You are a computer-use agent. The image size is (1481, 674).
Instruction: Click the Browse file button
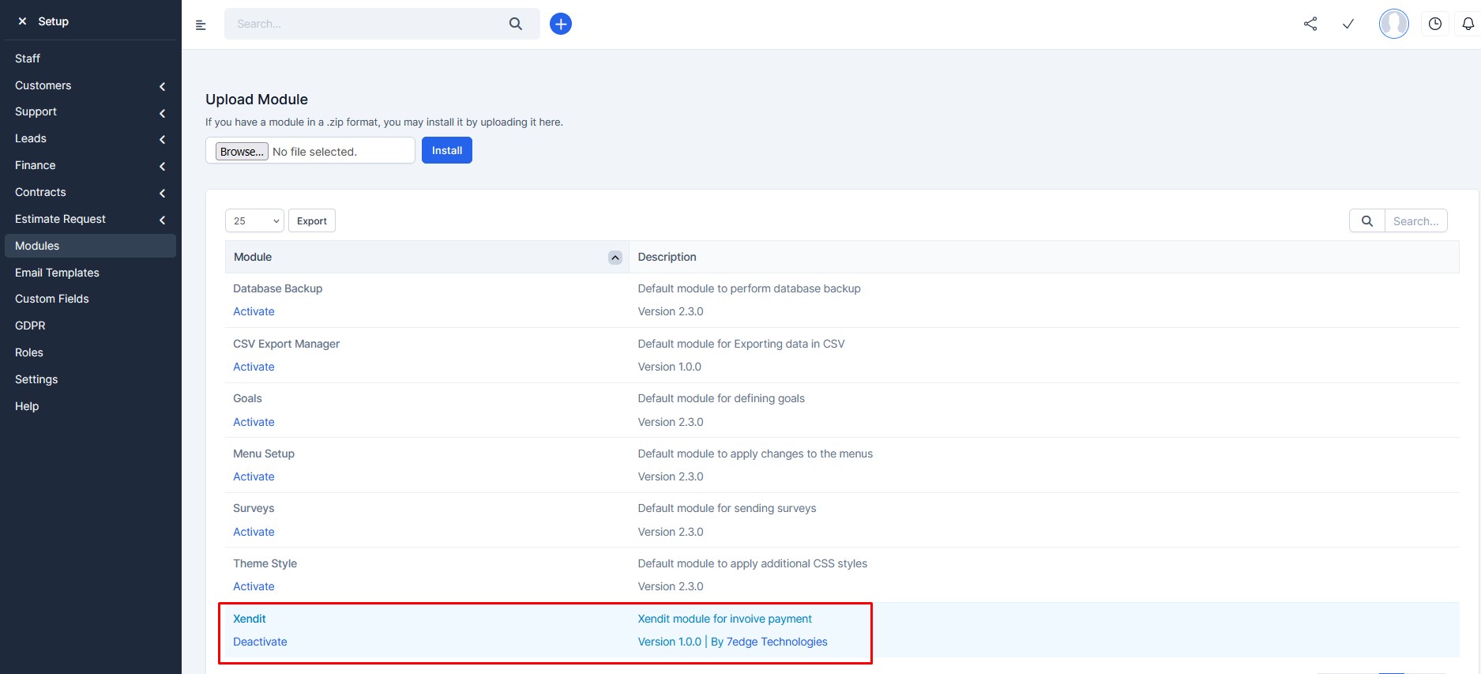(x=242, y=151)
